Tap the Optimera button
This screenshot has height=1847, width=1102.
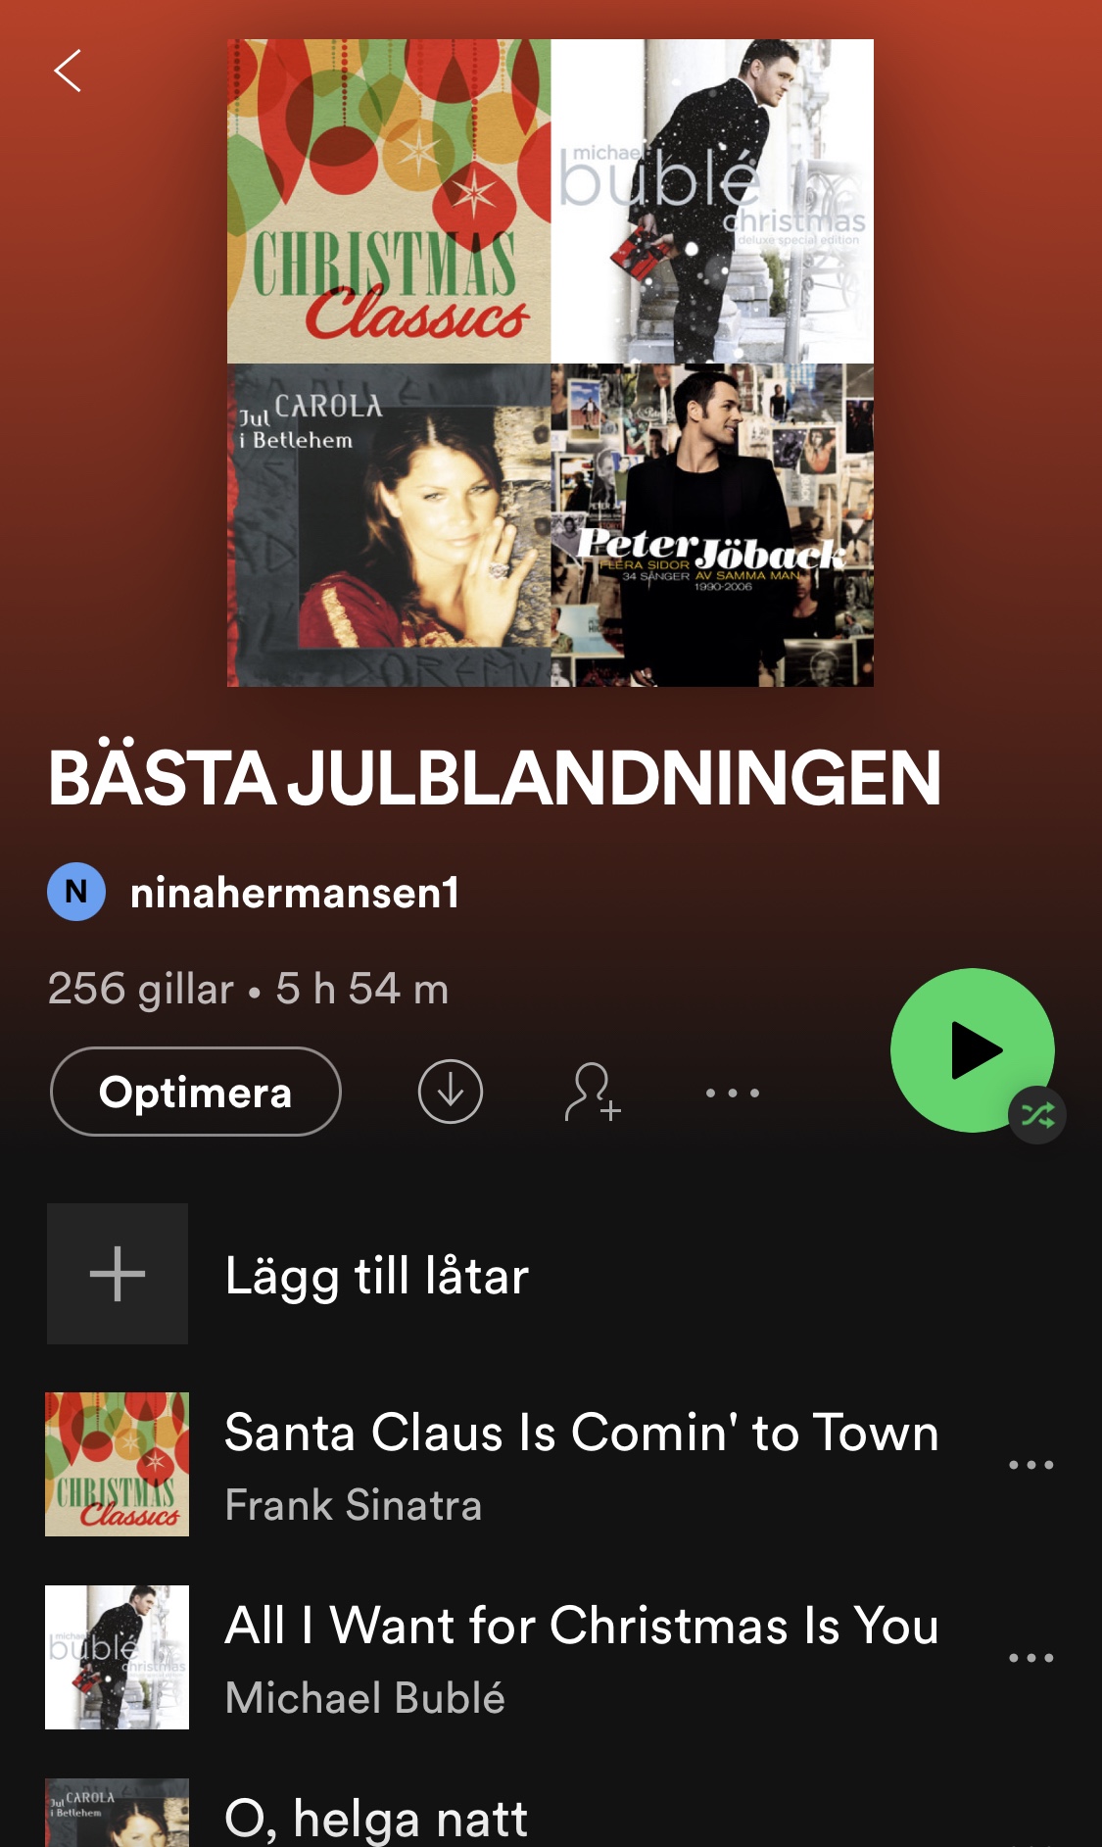pos(196,1092)
